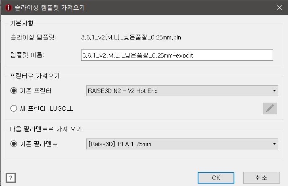Select the 새 프린터: LUGO_L radio button
The image size is (288, 186).
pos(14,108)
